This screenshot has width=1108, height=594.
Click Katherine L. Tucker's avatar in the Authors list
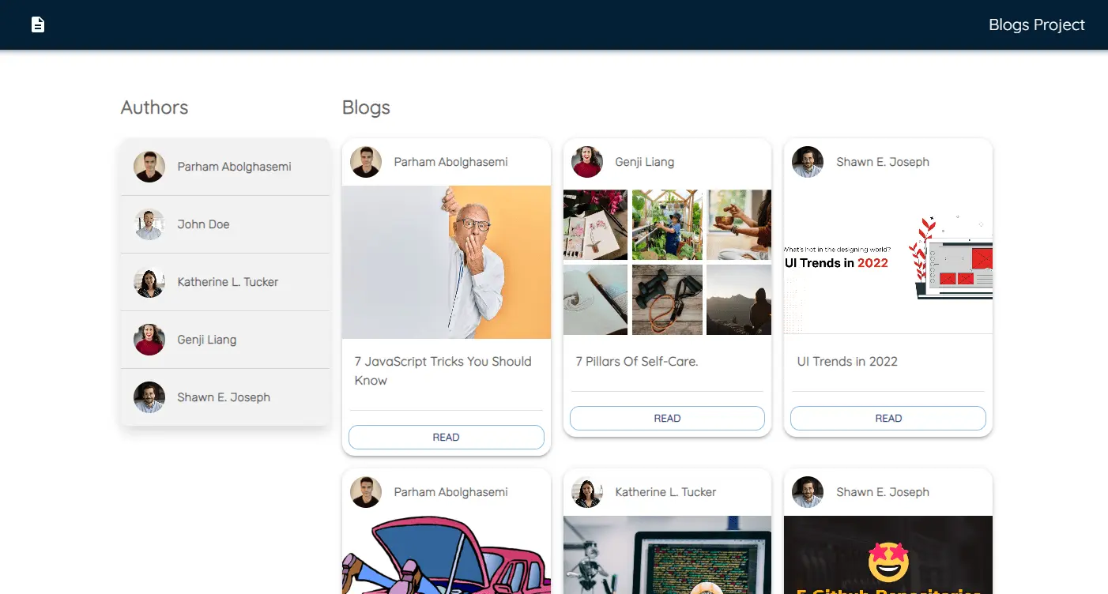(x=149, y=282)
